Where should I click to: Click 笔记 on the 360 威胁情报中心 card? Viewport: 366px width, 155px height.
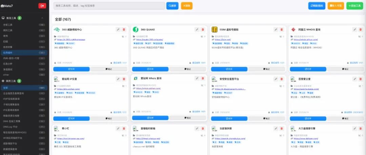click(109, 69)
